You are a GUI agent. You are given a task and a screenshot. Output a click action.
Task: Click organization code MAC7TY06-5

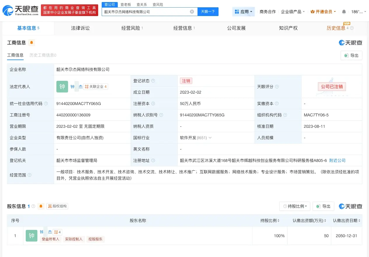coord(316,115)
